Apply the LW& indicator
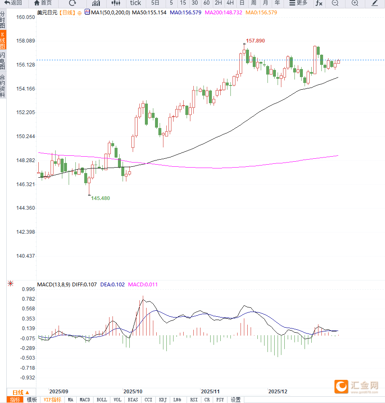The width and height of the screenshot is (385, 403). 177,400
